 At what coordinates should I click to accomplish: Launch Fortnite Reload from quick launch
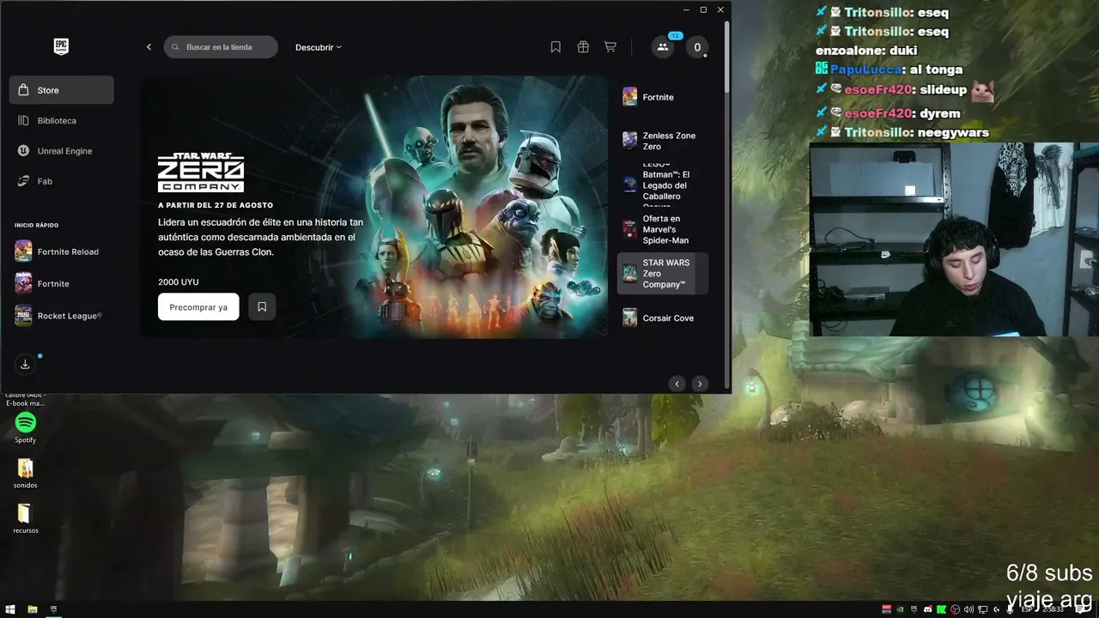[x=58, y=251]
